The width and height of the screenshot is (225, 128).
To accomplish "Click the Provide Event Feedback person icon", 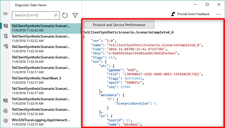I will point(173,14).
